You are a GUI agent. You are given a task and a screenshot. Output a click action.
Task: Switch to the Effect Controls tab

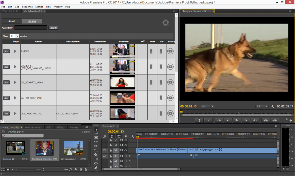[10, 11]
